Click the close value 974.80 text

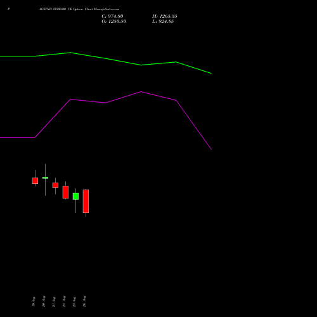point(112,16)
